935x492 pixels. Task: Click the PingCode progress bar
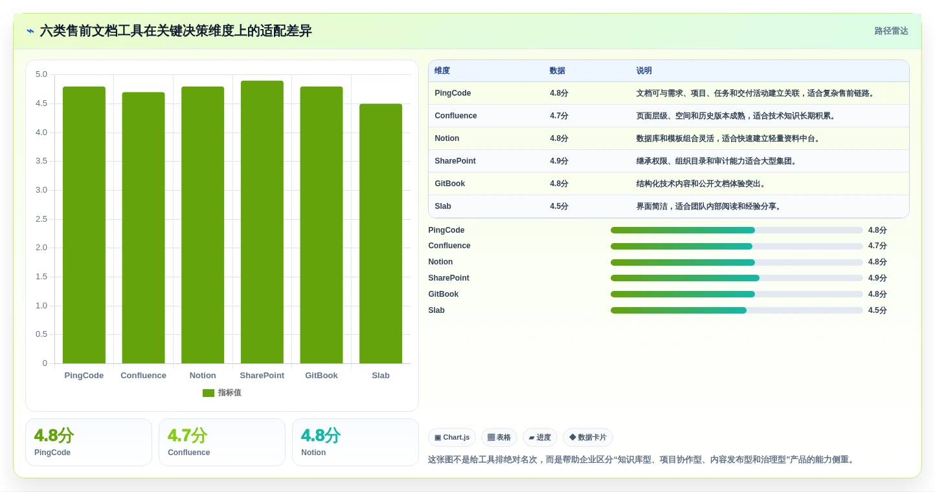(x=737, y=230)
